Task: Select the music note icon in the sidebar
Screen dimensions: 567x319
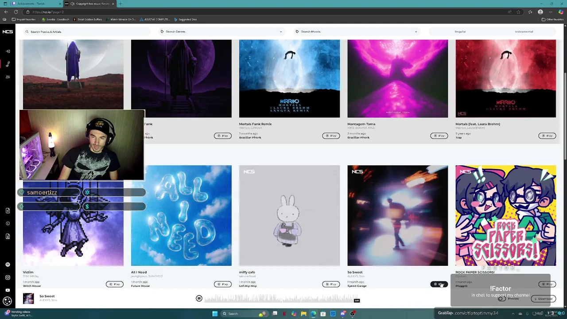Action: click(x=8, y=64)
